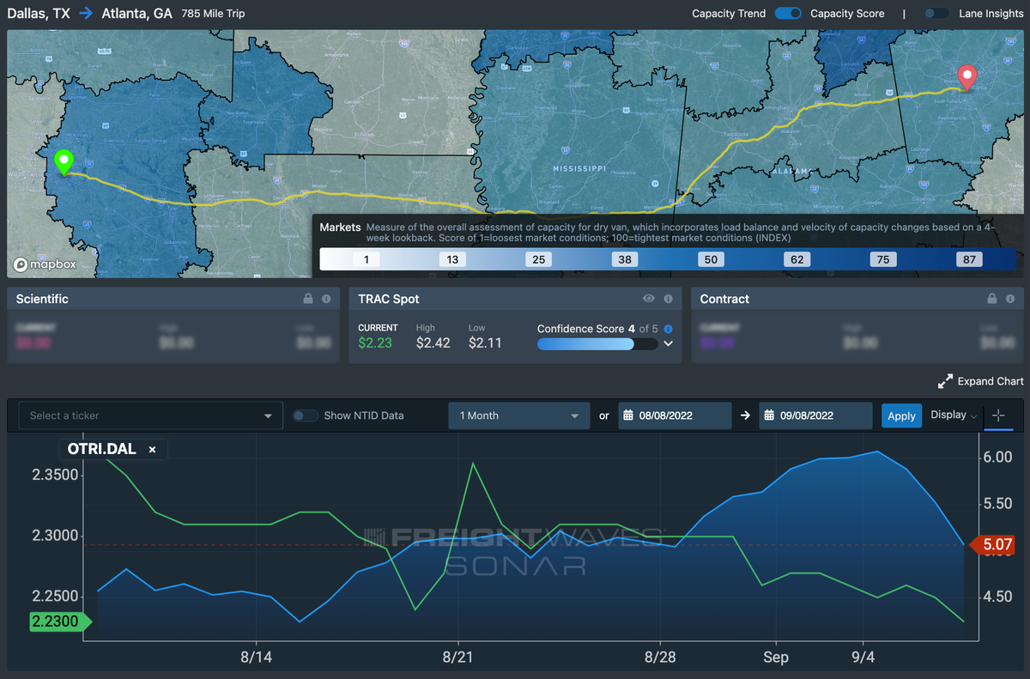Viewport: 1030px width, 679px height.
Task: Click the Scientific panel lock icon
Action: coord(308,299)
